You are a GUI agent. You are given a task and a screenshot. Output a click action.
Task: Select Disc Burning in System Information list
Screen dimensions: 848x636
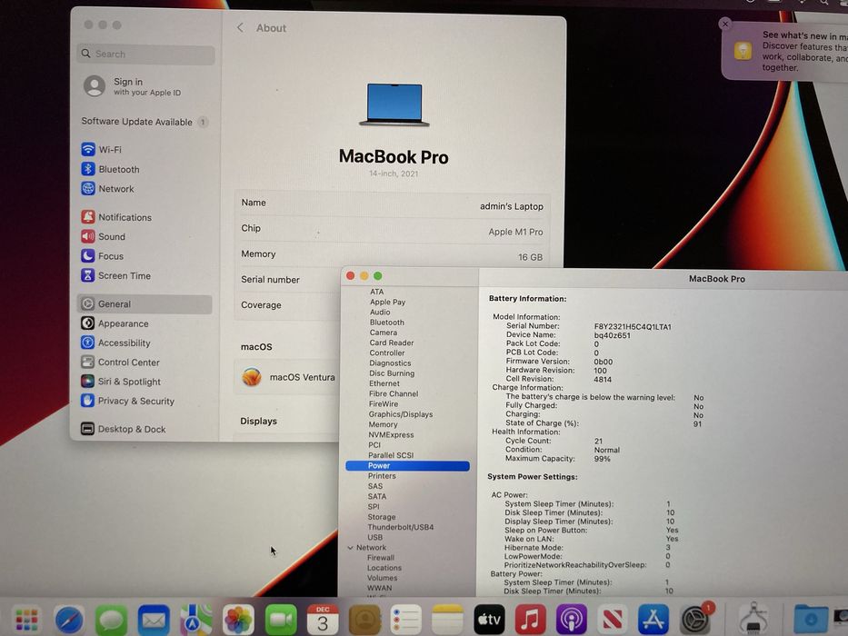tap(392, 373)
